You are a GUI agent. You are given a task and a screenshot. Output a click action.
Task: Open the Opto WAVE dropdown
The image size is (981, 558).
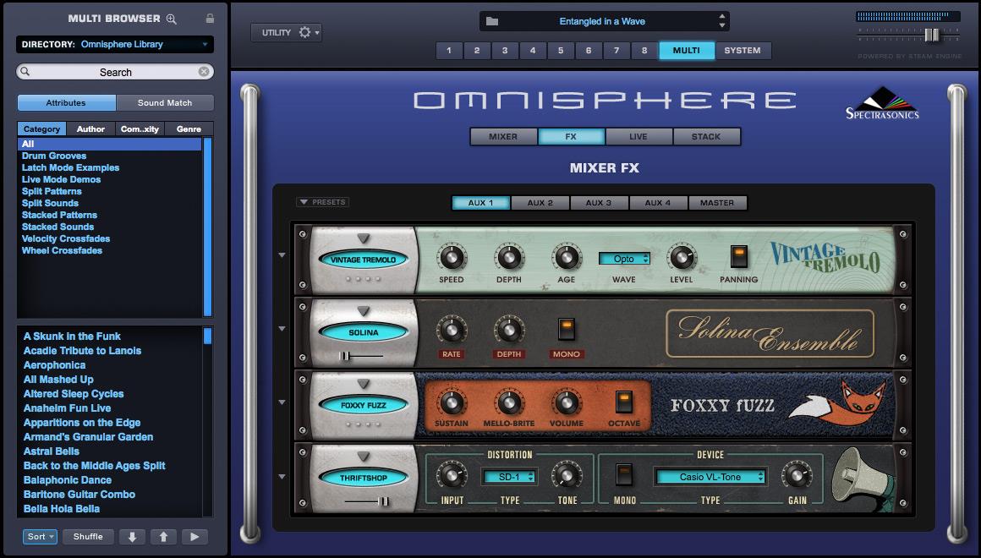[624, 259]
